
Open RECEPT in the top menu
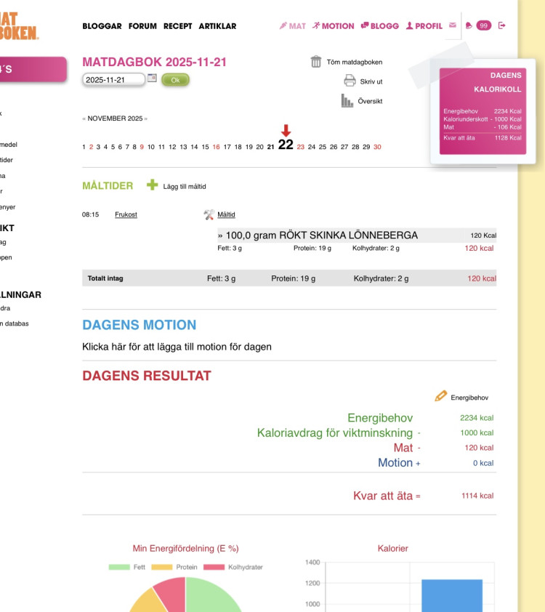point(177,26)
